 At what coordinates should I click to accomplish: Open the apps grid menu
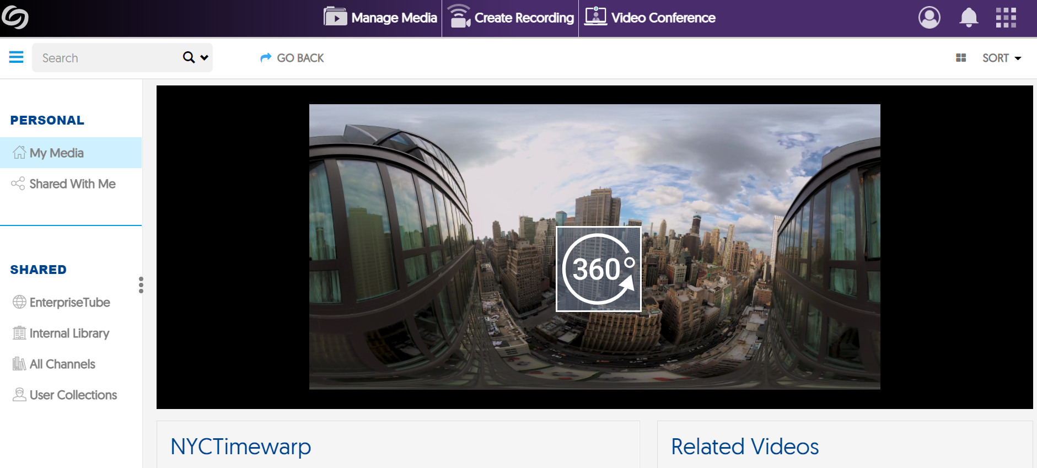tap(1006, 18)
